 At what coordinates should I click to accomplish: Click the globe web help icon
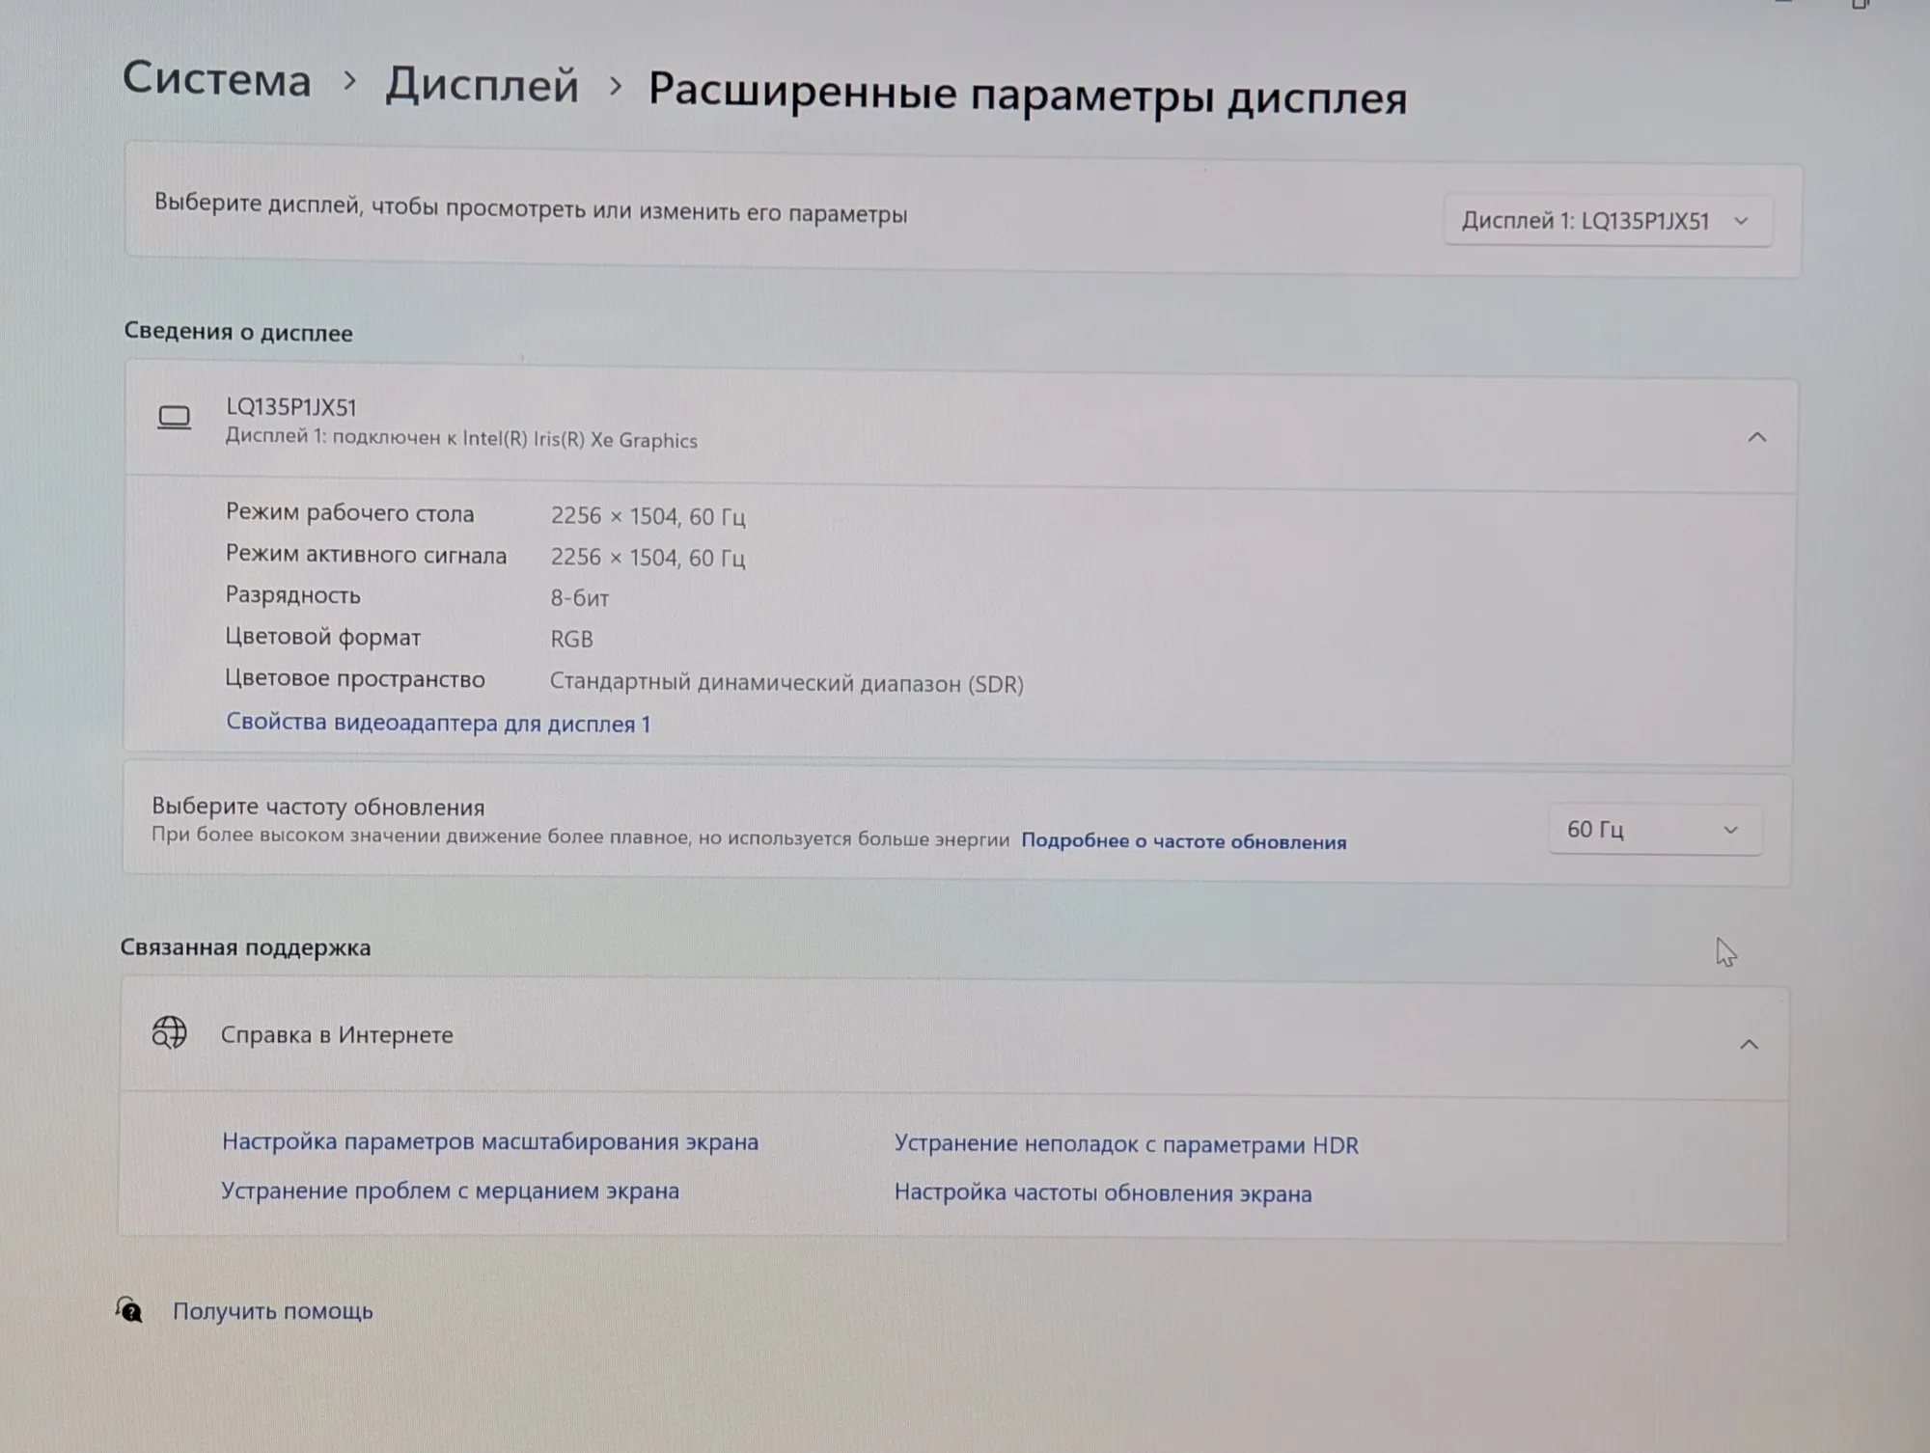click(x=169, y=1032)
